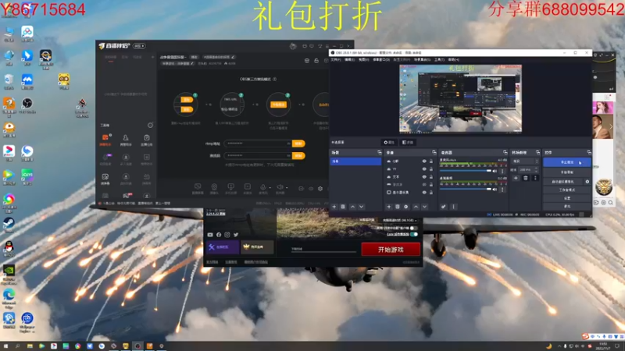Image resolution: width=625 pixels, height=351 pixels.
Task: Open the Windows Start button on the taskbar
Action: pos(5,346)
